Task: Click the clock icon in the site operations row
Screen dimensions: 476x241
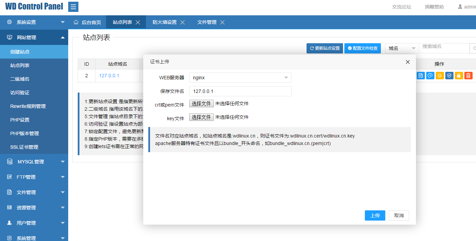Action: point(430,76)
